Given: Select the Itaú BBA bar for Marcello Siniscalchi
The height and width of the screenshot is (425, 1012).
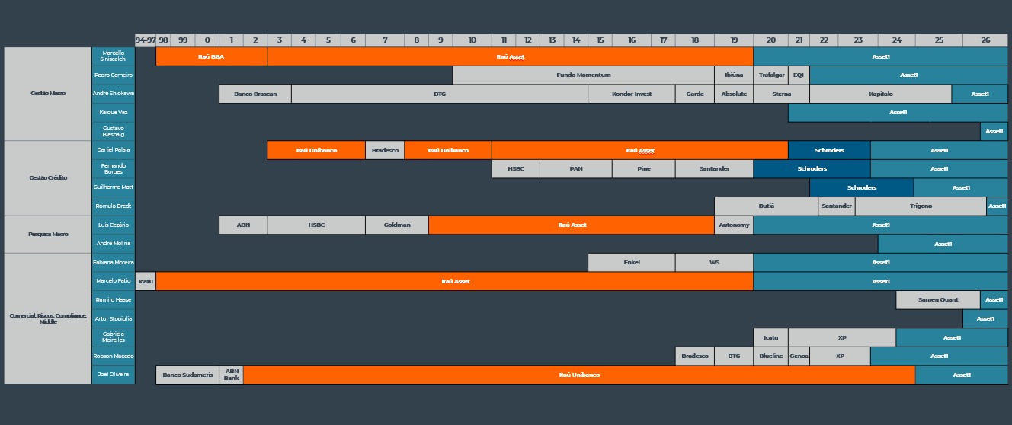Looking at the screenshot, I should (211, 56).
